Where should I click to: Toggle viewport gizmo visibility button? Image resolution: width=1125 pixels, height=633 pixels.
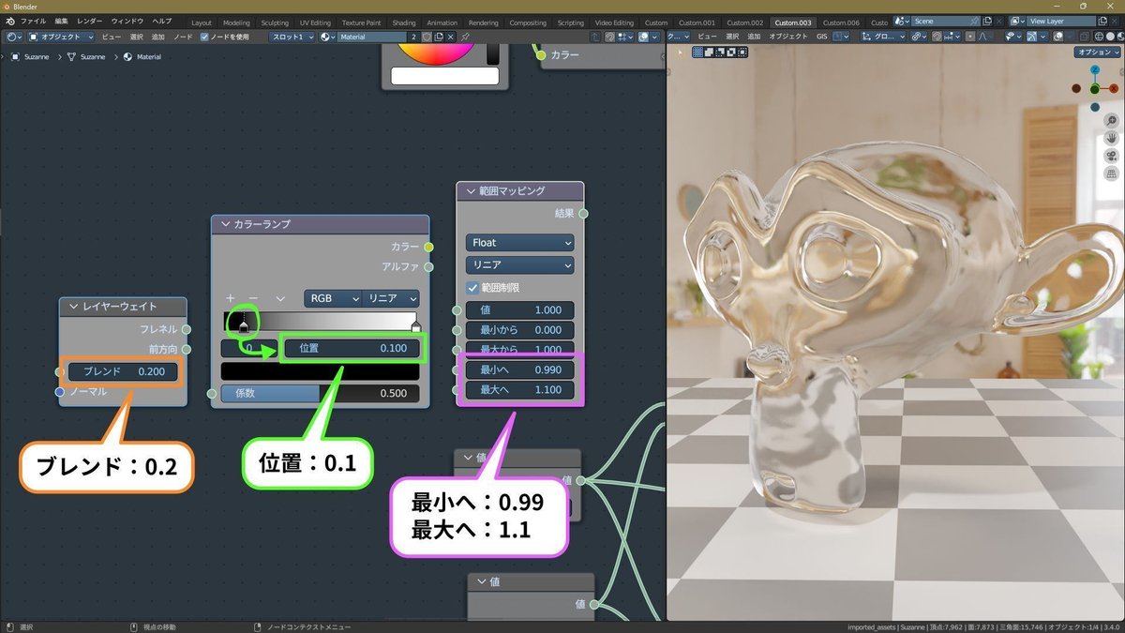pos(1032,37)
